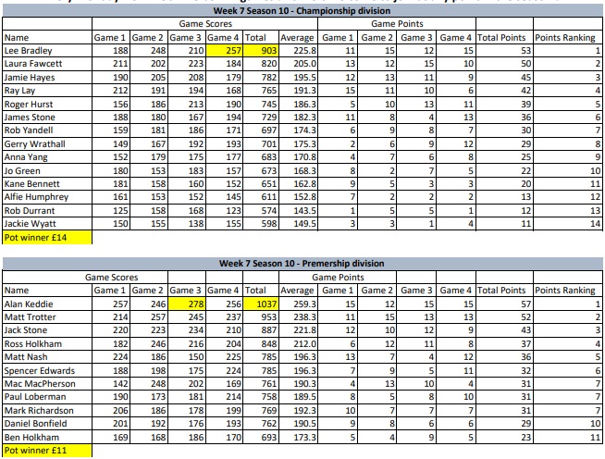Select the Spencer Edwards name cell
The width and height of the screenshot is (605, 459).
point(47,370)
